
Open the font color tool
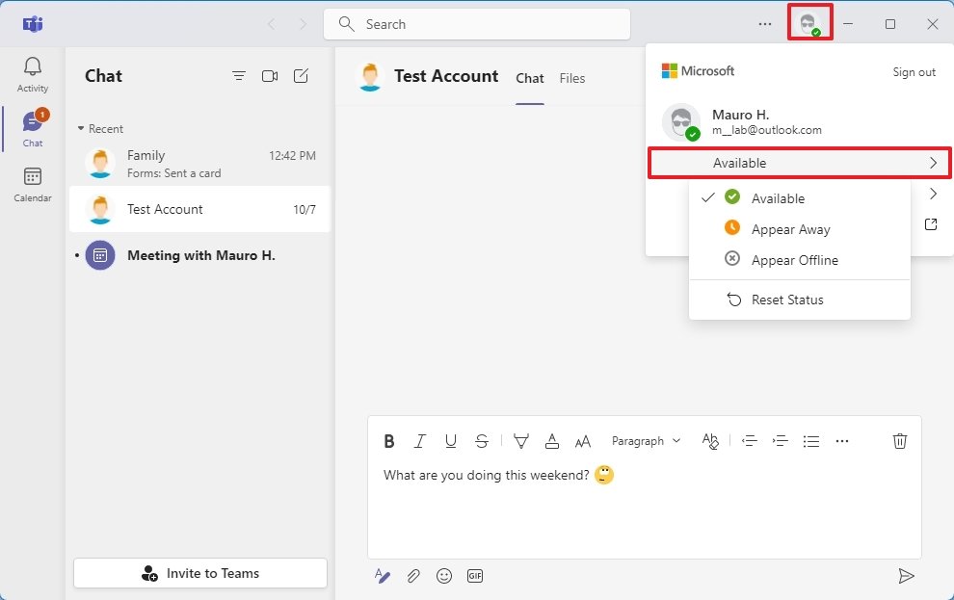[552, 441]
